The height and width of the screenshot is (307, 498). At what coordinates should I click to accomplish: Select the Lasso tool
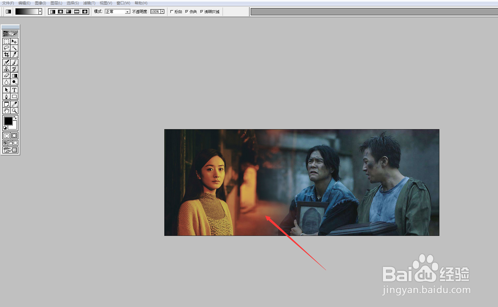pos(7,48)
